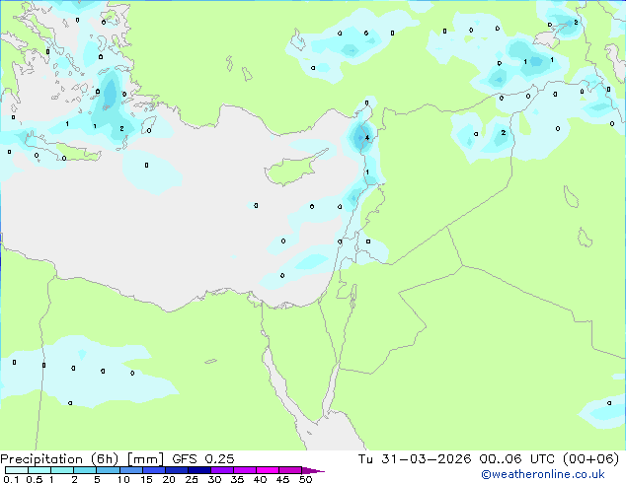Pick the 15–20 mm blue legend swatch
626x483 pixels.
pos(153,470)
